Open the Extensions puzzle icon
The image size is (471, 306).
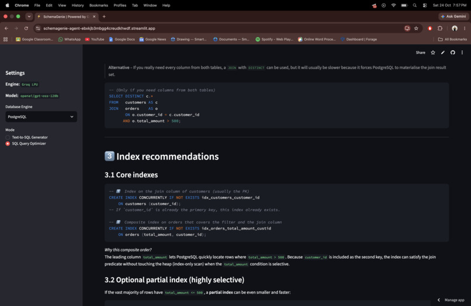click(x=440, y=28)
